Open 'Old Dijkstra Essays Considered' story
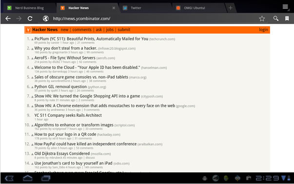The height and width of the screenshot is (184, 294). click(62, 153)
